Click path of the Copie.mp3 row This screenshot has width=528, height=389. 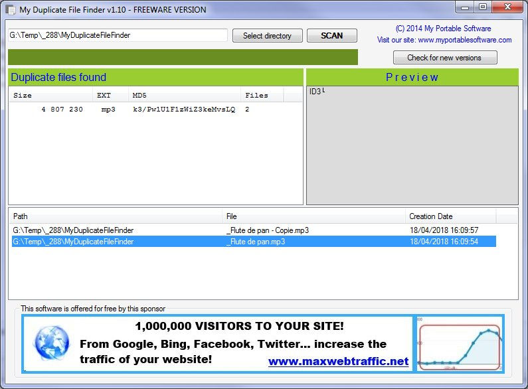point(73,230)
